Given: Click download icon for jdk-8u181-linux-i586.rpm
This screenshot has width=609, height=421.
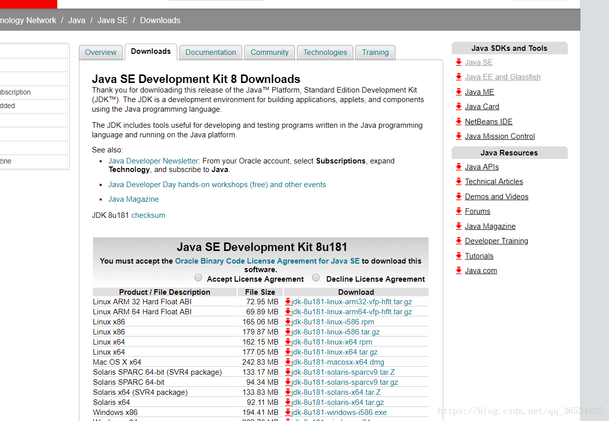Looking at the screenshot, I should coord(288,322).
